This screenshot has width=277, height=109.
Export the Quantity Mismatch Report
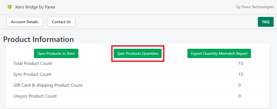coord(219,53)
